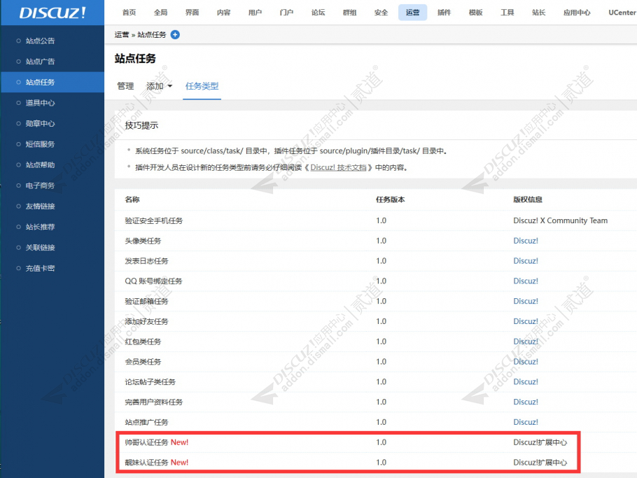The height and width of the screenshot is (478, 637).
Task: Click the 站点推广任务 task name
Action: (146, 422)
